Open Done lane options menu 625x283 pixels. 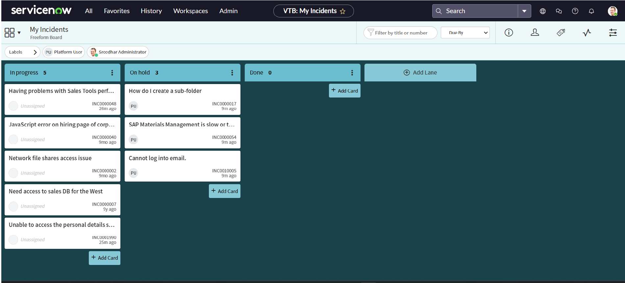click(x=352, y=73)
